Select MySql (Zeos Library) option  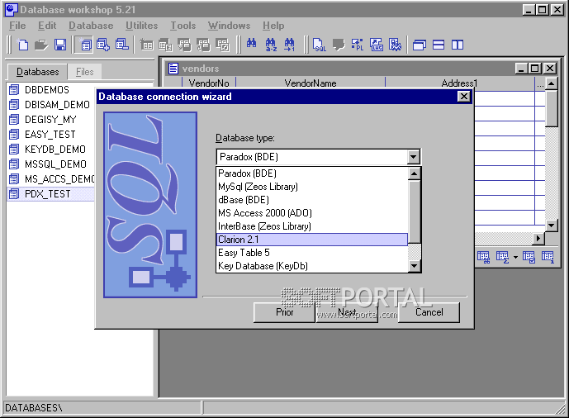click(x=312, y=187)
